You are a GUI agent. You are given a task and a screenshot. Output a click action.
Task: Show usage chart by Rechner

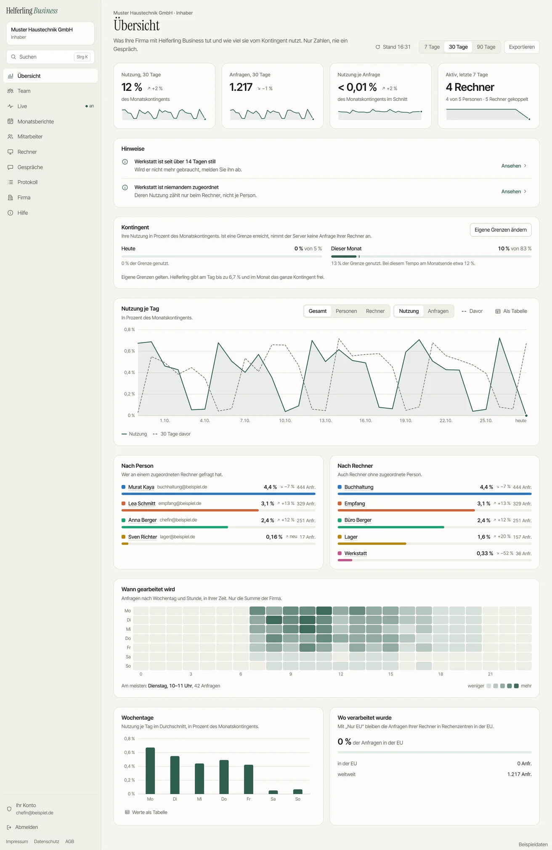tap(375, 311)
